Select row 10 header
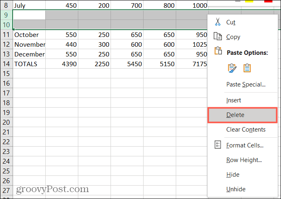Viewport: 281px width, 199px height. click(x=7, y=25)
